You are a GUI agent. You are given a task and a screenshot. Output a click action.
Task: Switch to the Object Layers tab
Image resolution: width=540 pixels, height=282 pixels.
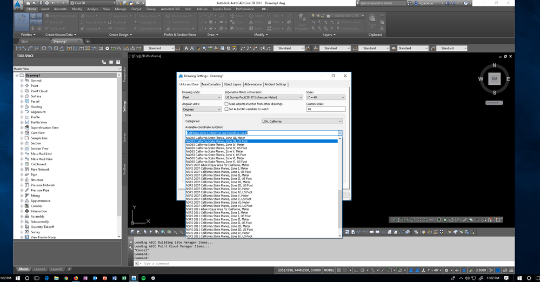coord(232,84)
